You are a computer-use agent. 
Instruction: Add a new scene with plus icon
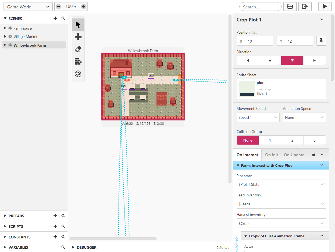55,18
